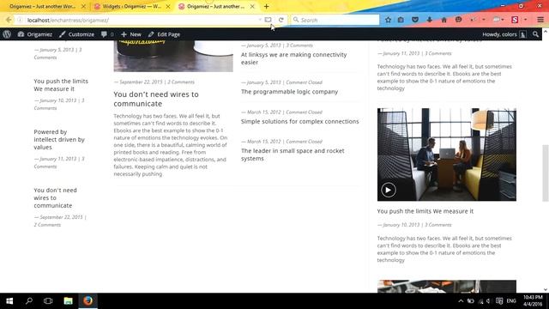Image resolution: width=549 pixels, height=309 pixels.
Task: Open Origamiez site menu in admin bar
Action: click(35, 34)
